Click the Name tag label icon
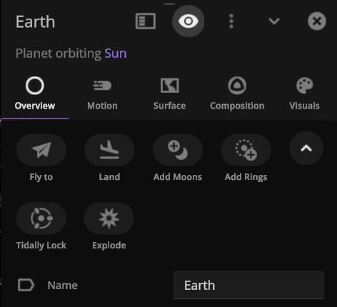The image size is (337, 307). (26, 285)
